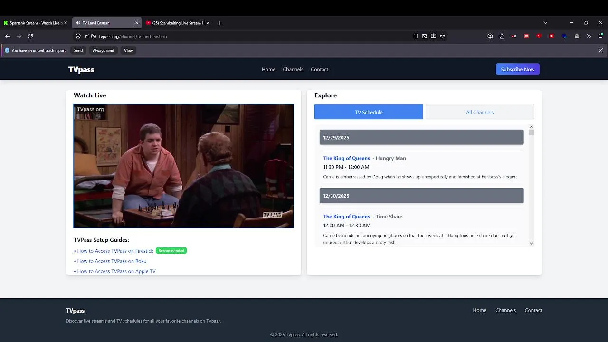Click the schedule scrollbar thumb

pyautogui.click(x=531, y=133)
